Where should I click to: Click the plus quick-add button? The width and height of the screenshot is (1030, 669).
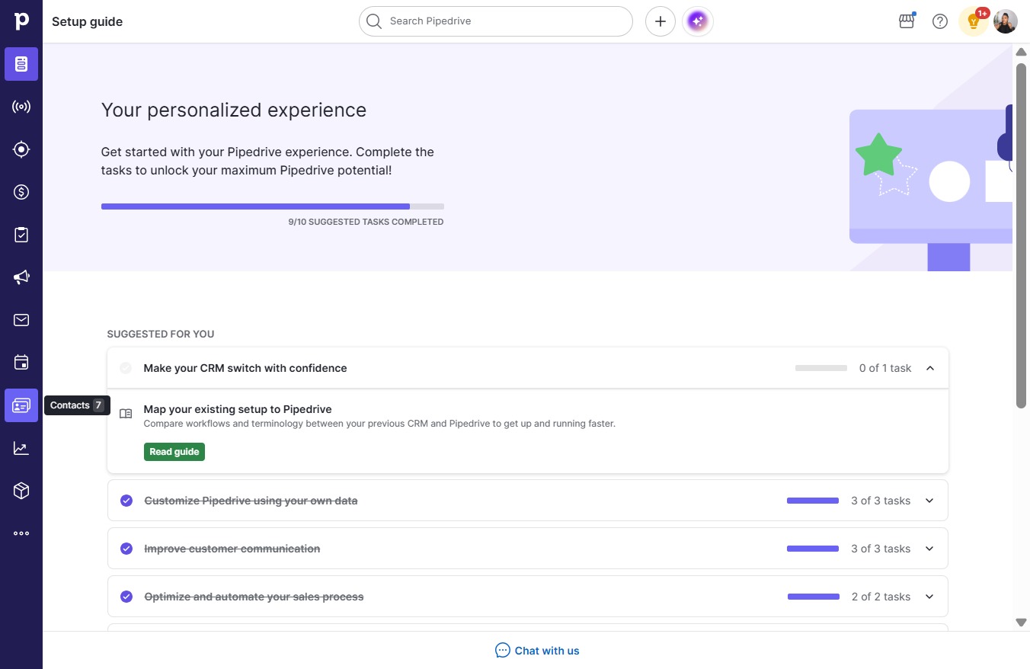pos(661,21)
